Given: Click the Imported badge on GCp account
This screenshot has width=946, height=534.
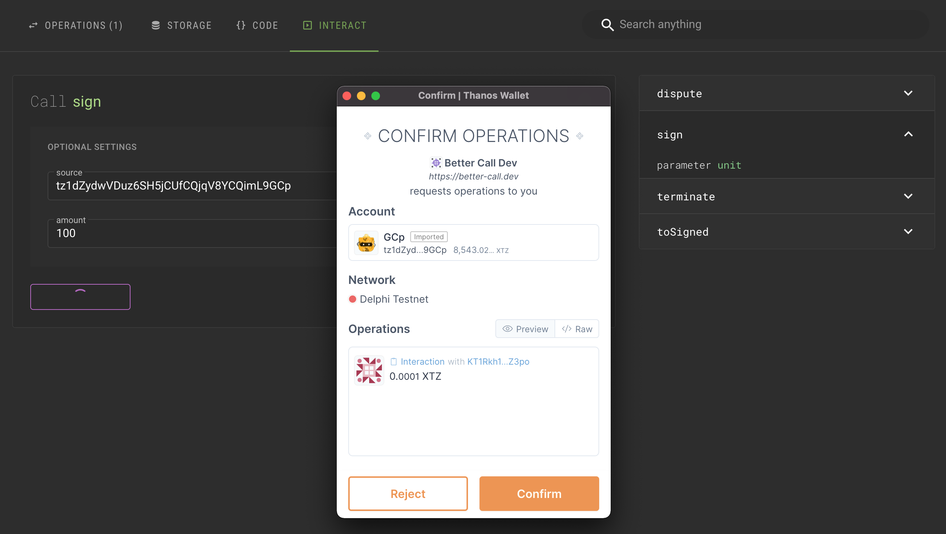Looking at the screenshot, I should (429, 237).
